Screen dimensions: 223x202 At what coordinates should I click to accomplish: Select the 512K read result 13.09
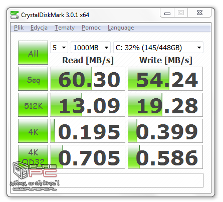(x=88, y=105)
